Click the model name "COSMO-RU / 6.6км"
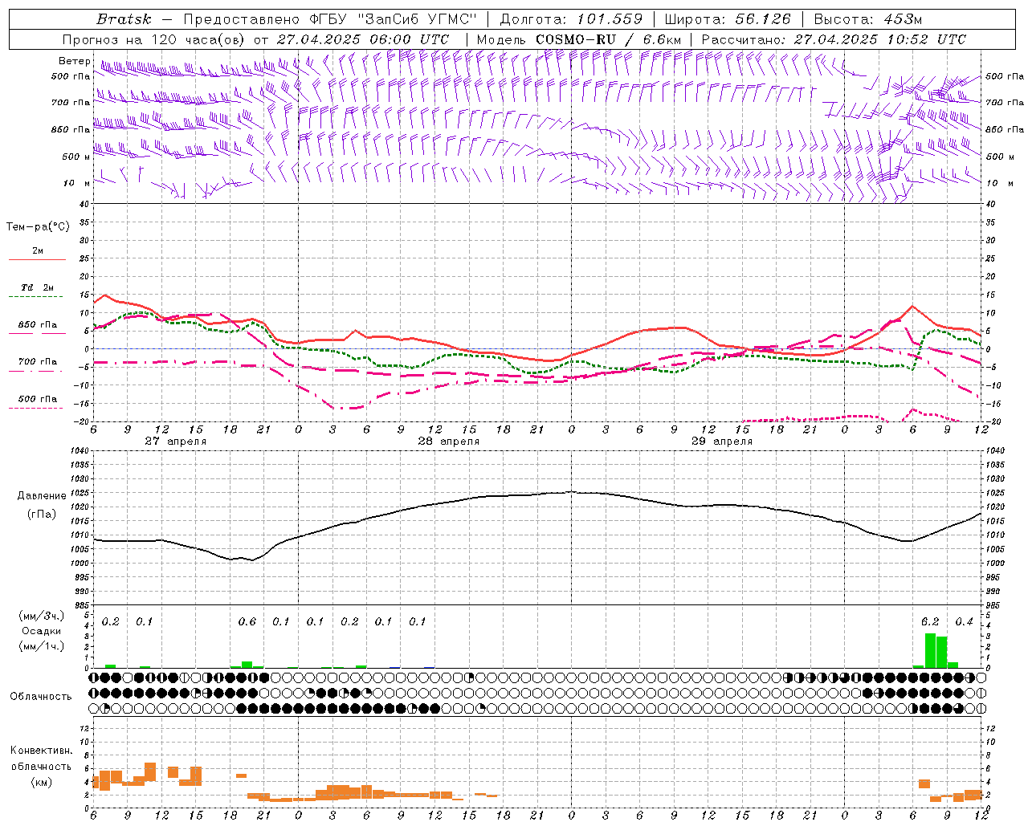Image resolution: width=1028 pixels, height=822 pixels. (608, 39)
